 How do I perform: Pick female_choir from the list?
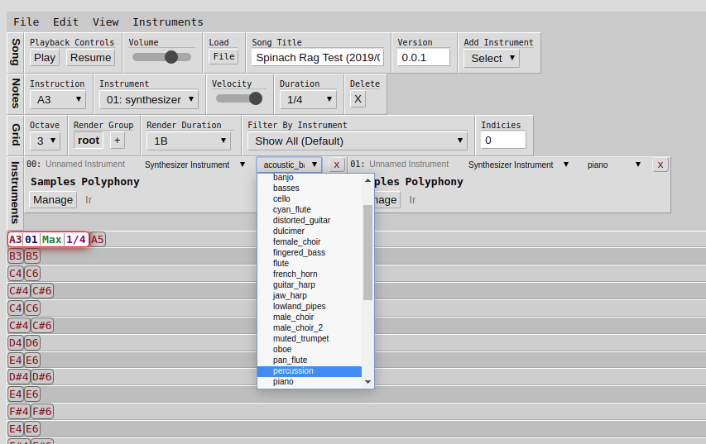coord(310,242)
